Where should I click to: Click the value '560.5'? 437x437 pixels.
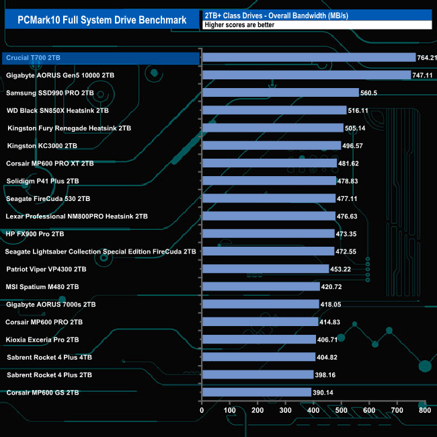(368, 93)
